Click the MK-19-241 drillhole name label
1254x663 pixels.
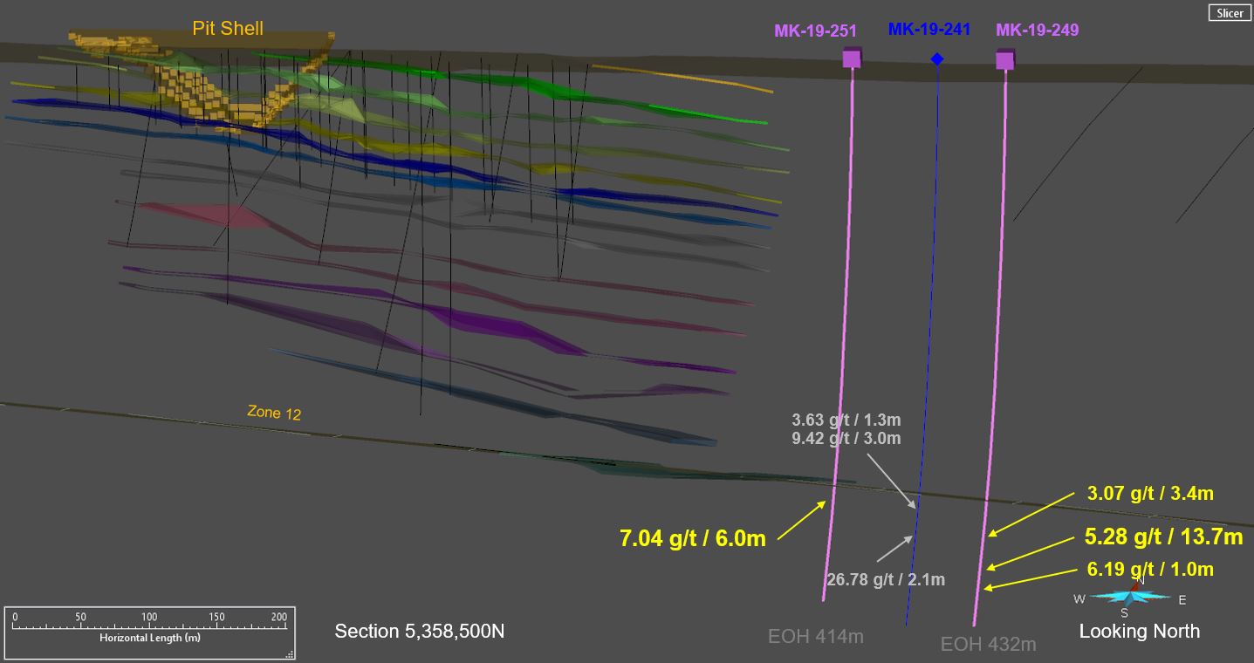929,30
